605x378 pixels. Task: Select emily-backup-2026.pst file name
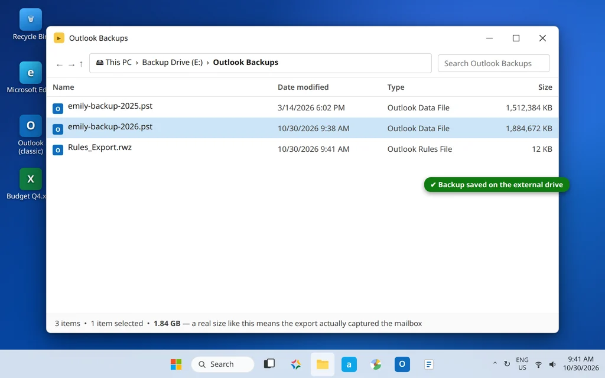pos(110,127)
